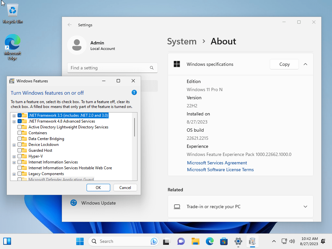Check Internet Information Services box
The width and height of the screenshot is (332, 249).
[x=19, y=162]
